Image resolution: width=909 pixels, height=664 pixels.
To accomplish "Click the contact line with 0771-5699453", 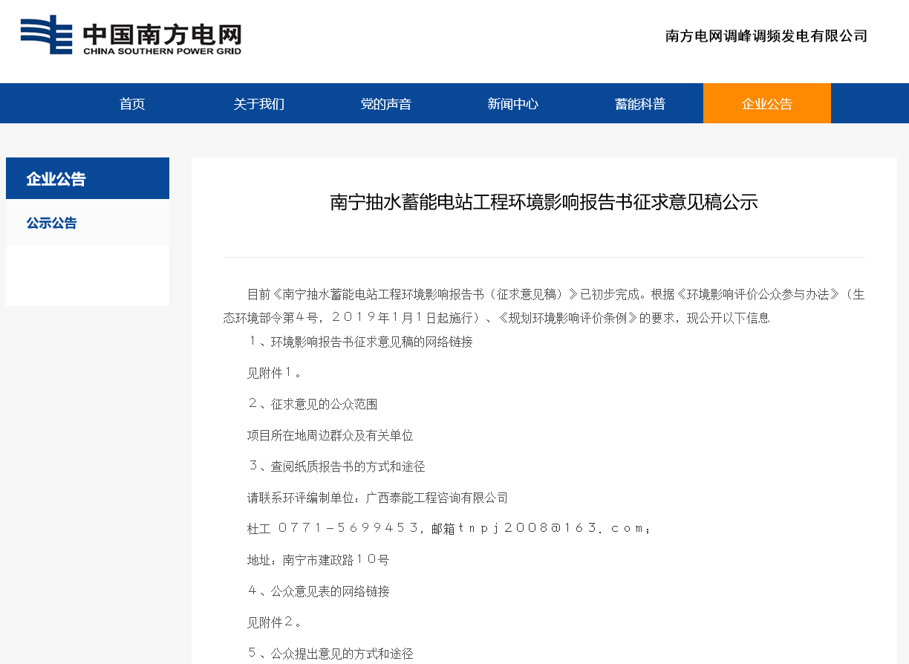I will coord(449,529).
